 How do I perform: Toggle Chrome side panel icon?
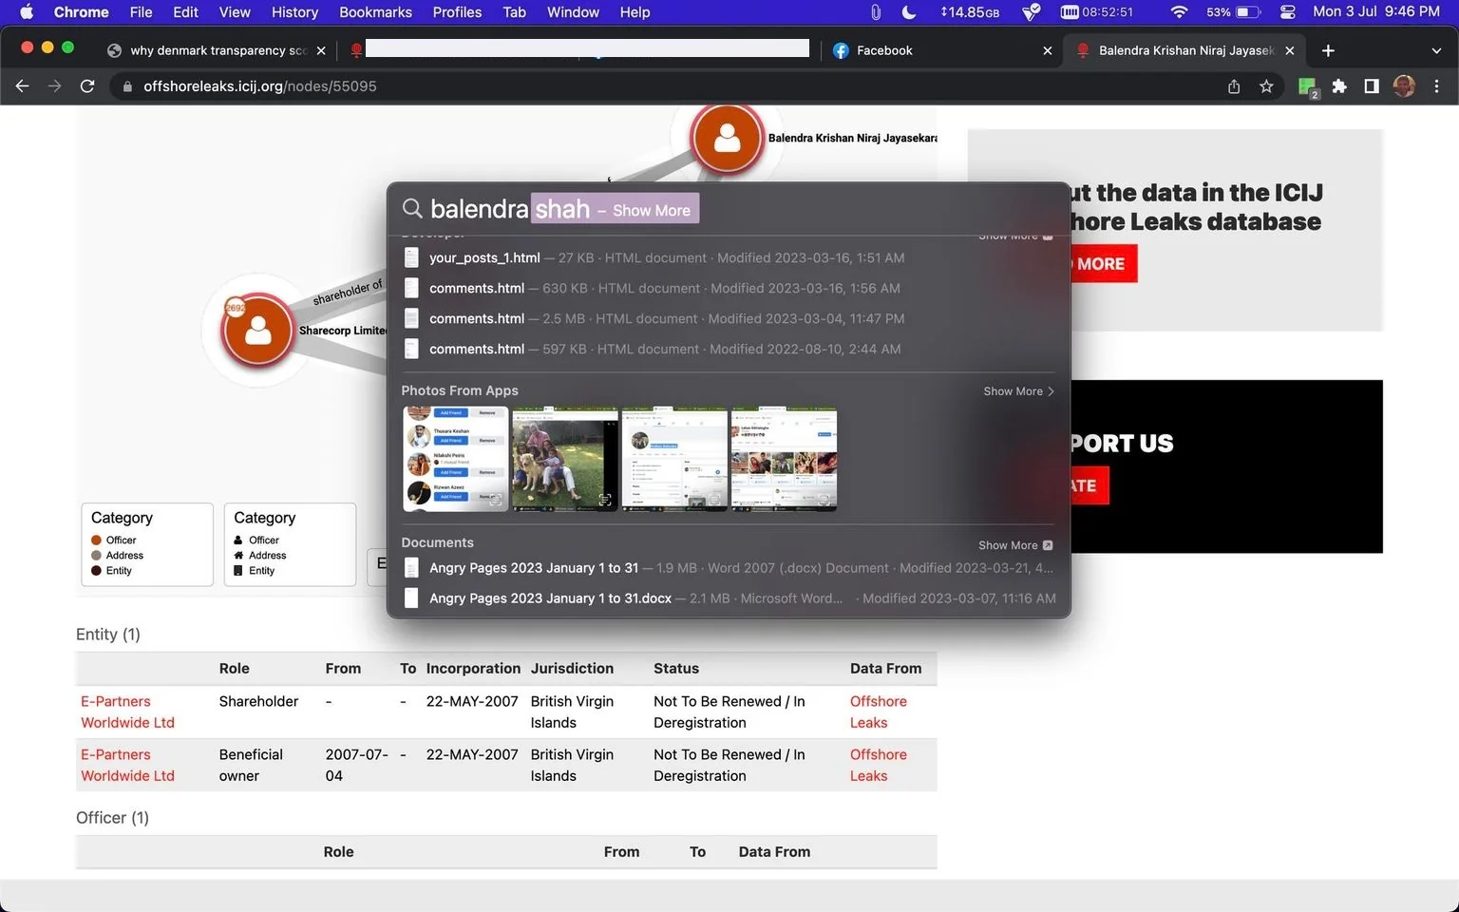pyautogui.click(x=1372, y=86)
